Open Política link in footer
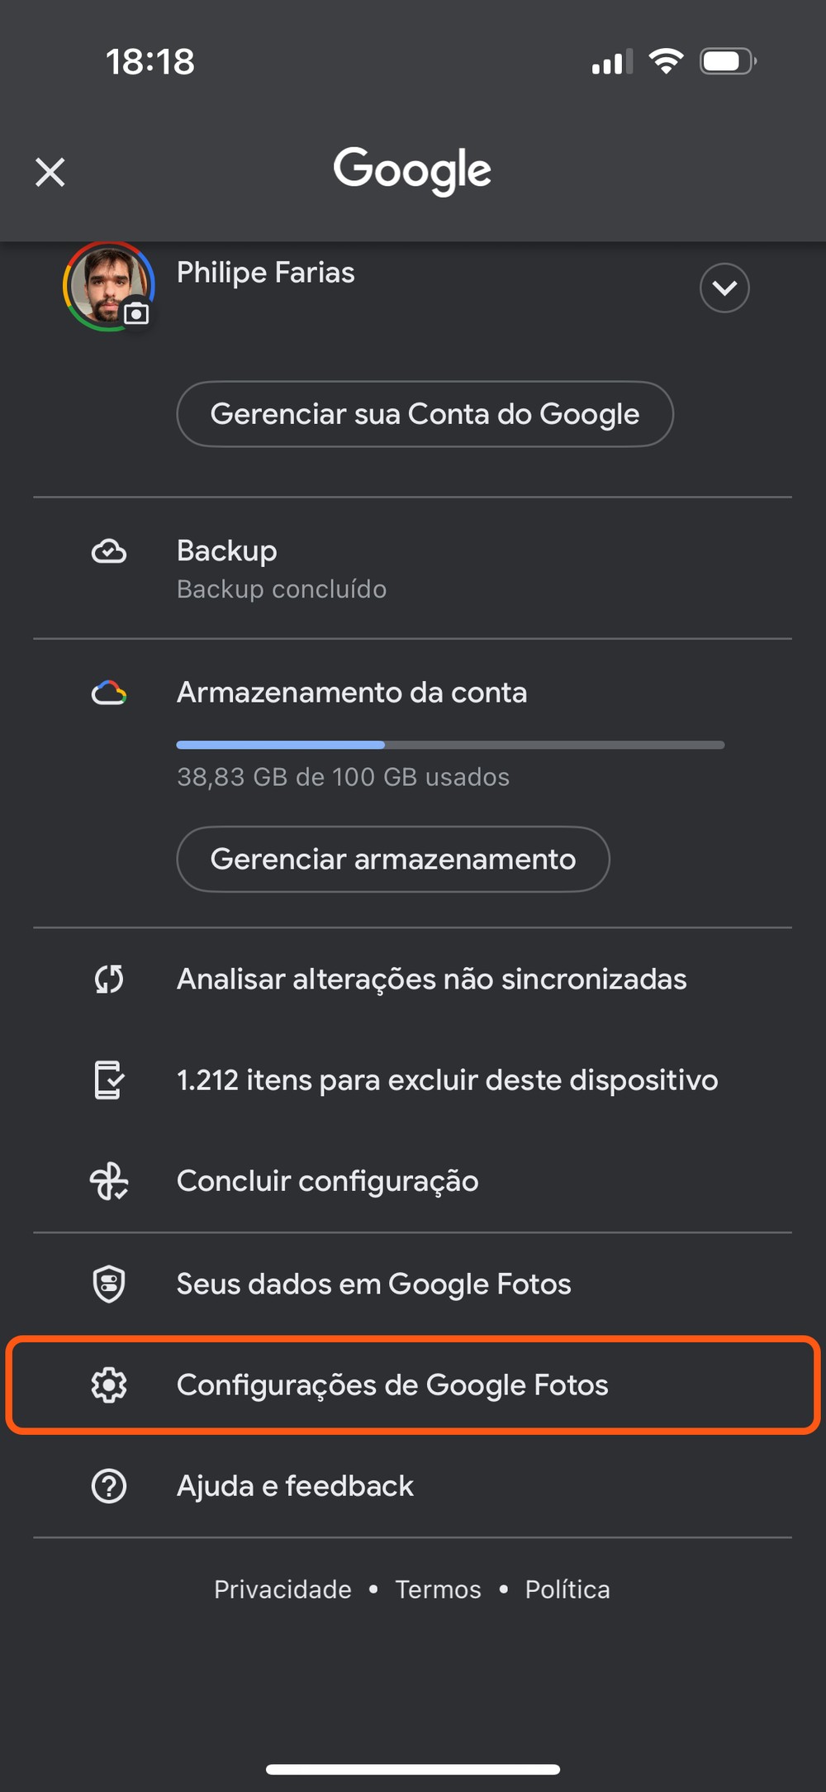 (x=567, y=1589)
